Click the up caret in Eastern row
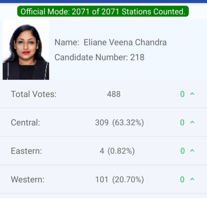The width and height of the screenshot is (207, 198). tap(192, 151)
